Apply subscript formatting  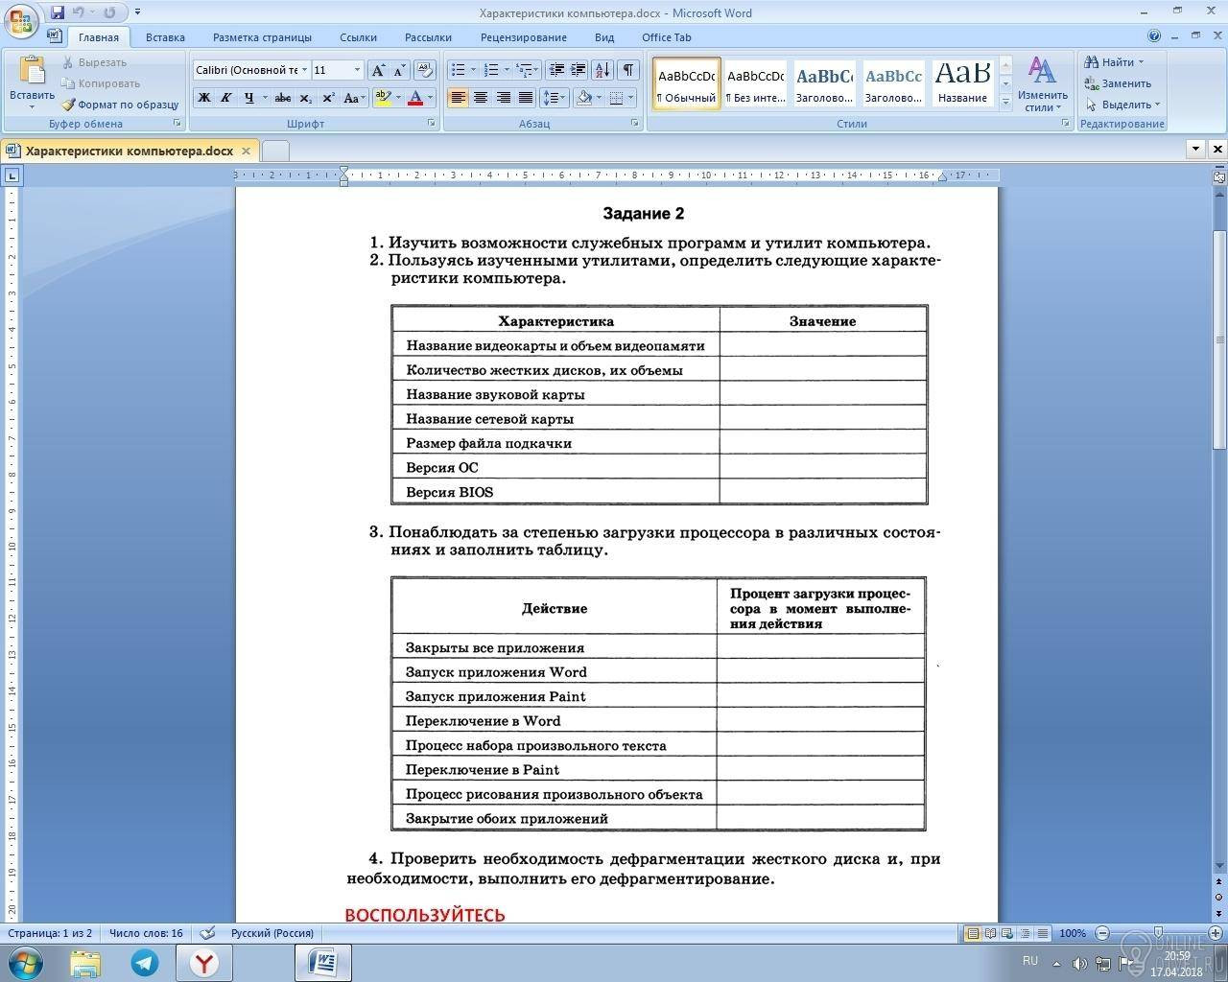tap(305, 98)
